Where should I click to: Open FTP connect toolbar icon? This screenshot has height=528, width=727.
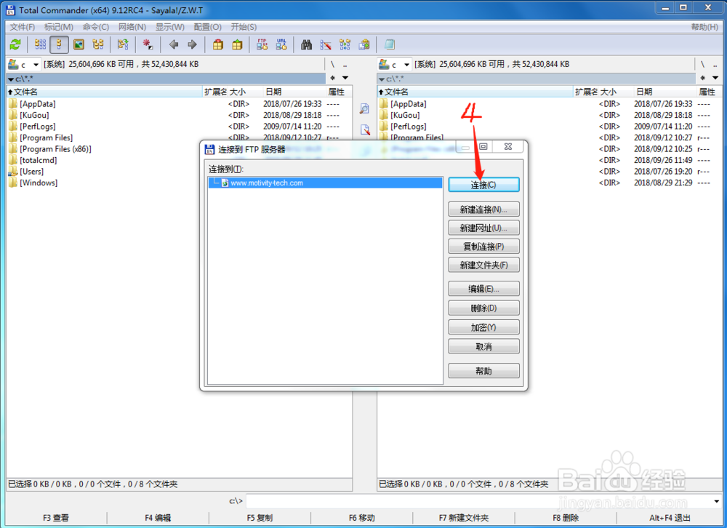click(262, 44)
